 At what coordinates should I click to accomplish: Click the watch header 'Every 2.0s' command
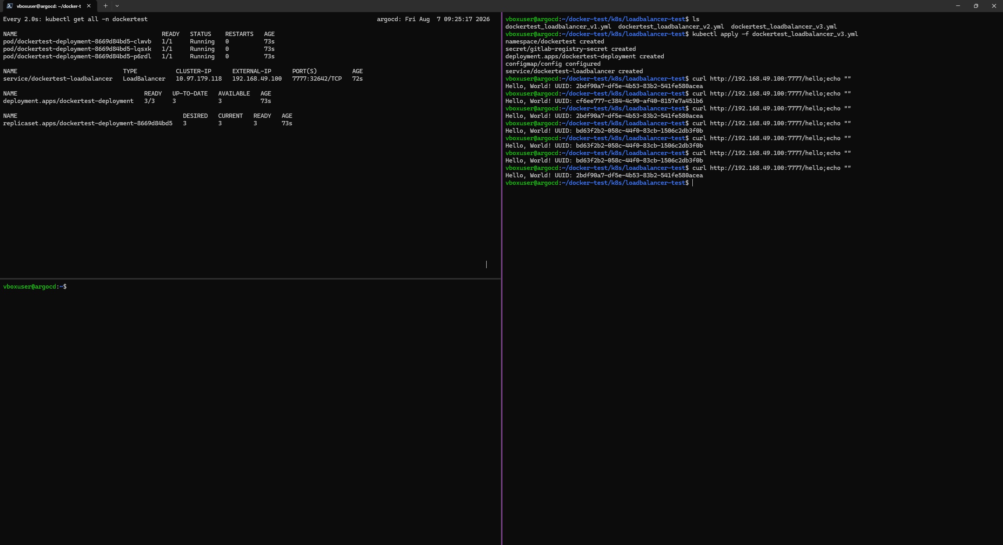tap(75, 19)
